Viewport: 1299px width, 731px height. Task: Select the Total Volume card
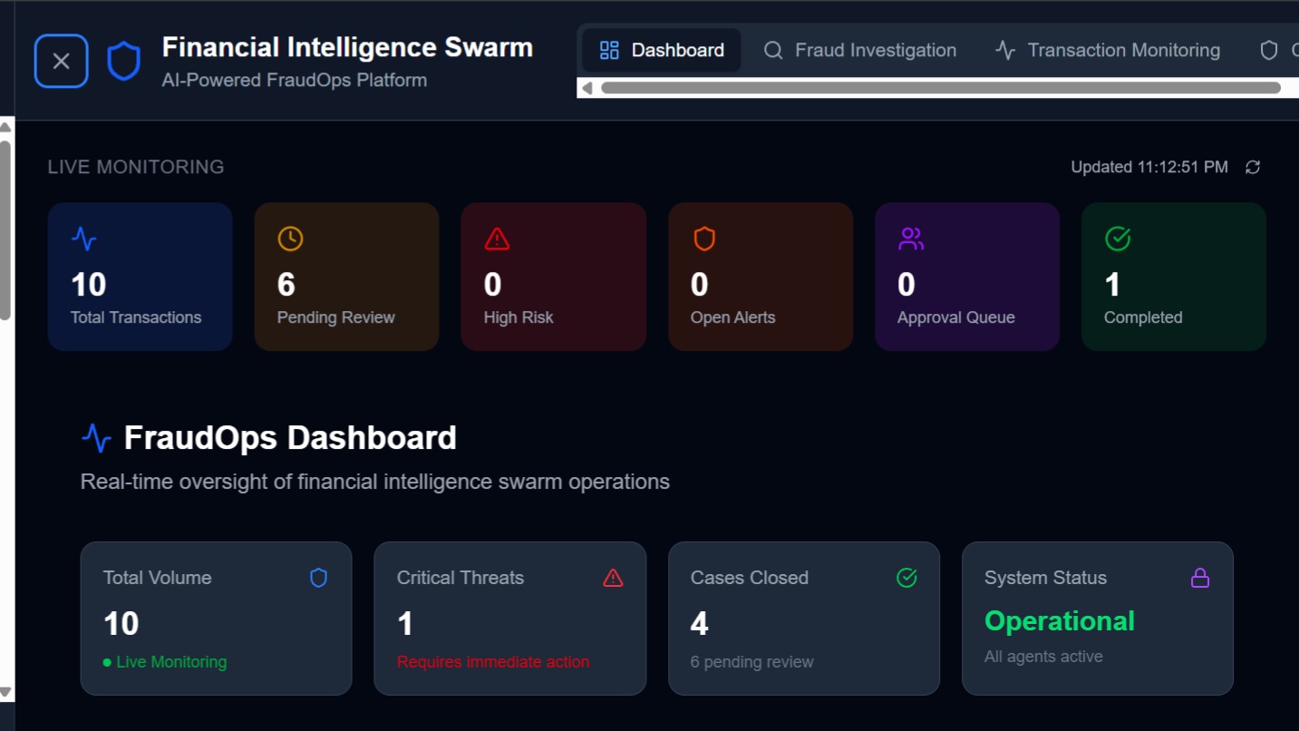(x=216, y=619)
